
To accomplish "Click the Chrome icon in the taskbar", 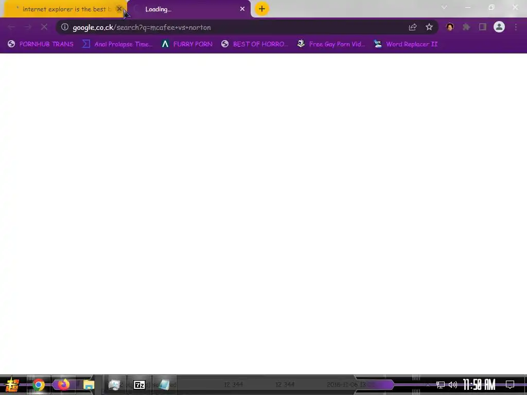I will tap(38, 385).
